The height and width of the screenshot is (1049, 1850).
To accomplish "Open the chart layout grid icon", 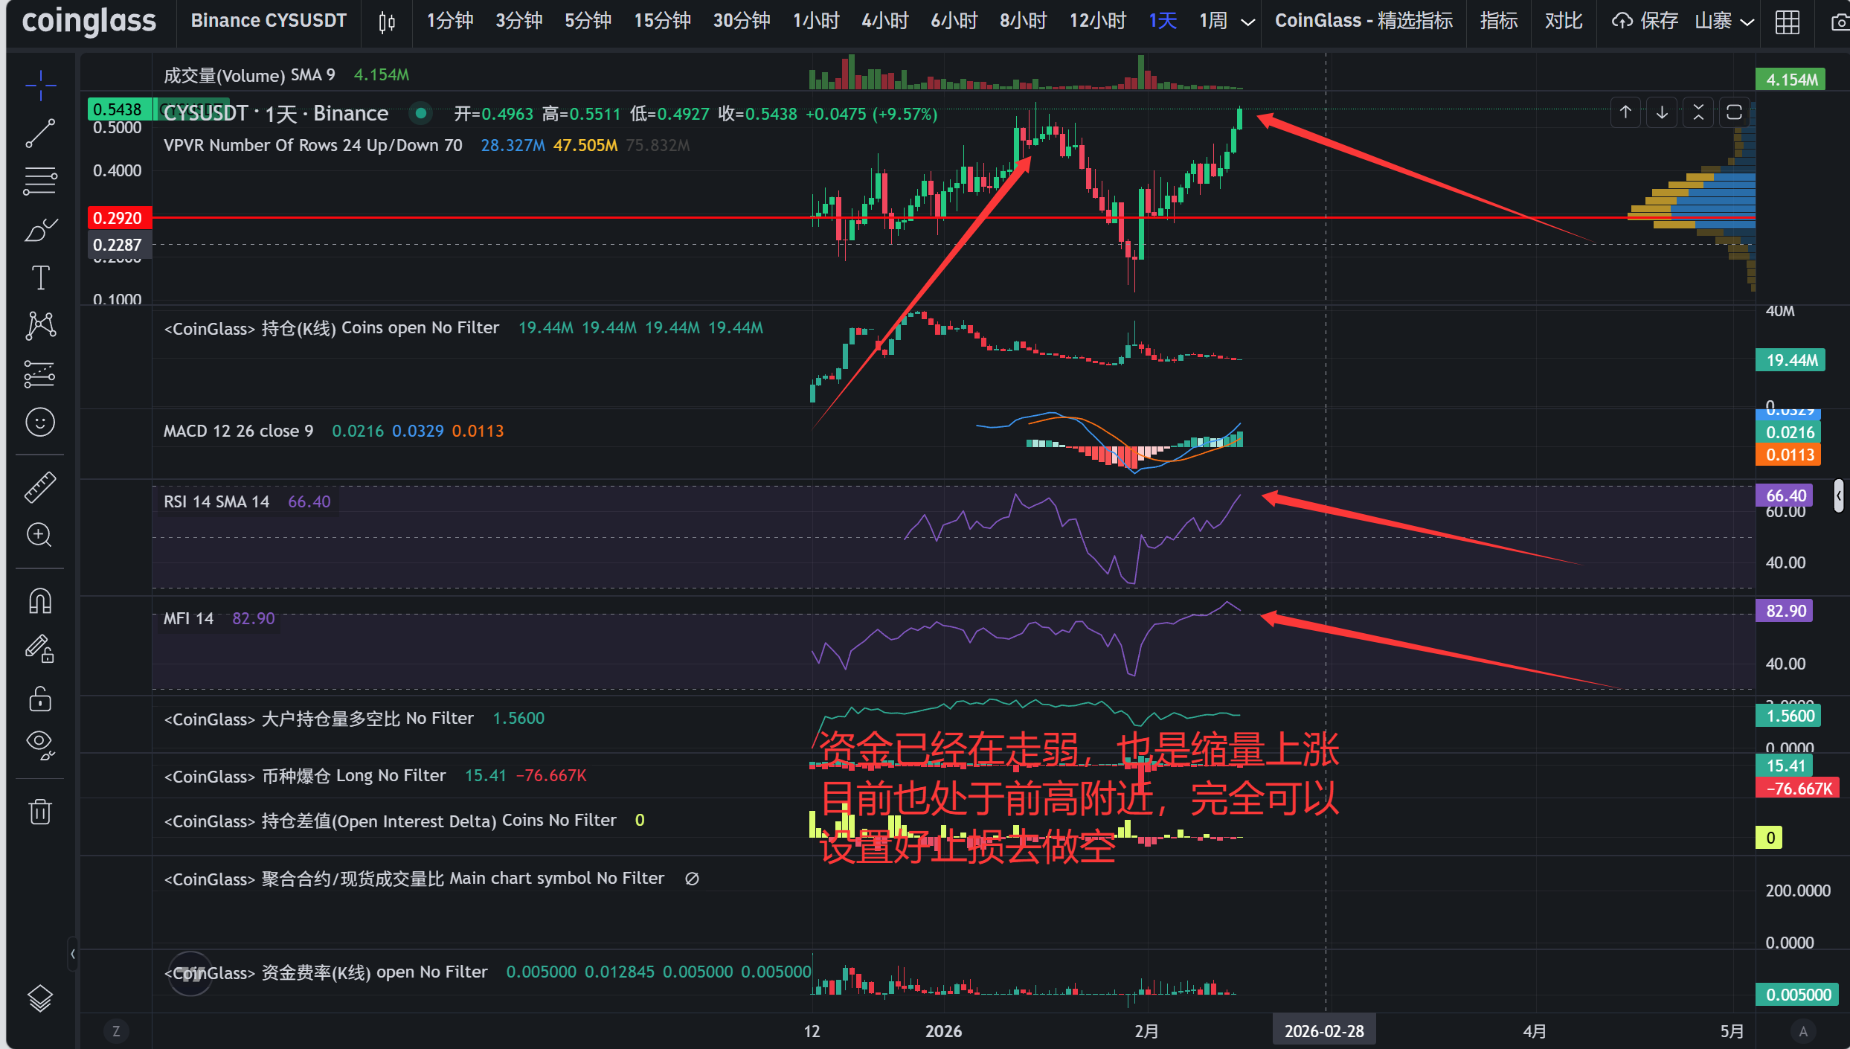I will pos(1787,22).
